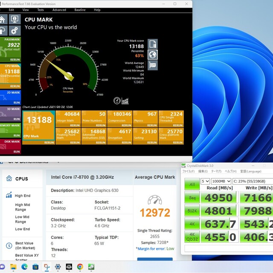The height and width of the screenshot is (273, 273).
Task: Click the High End chart icon
Action: pos(9,195)
